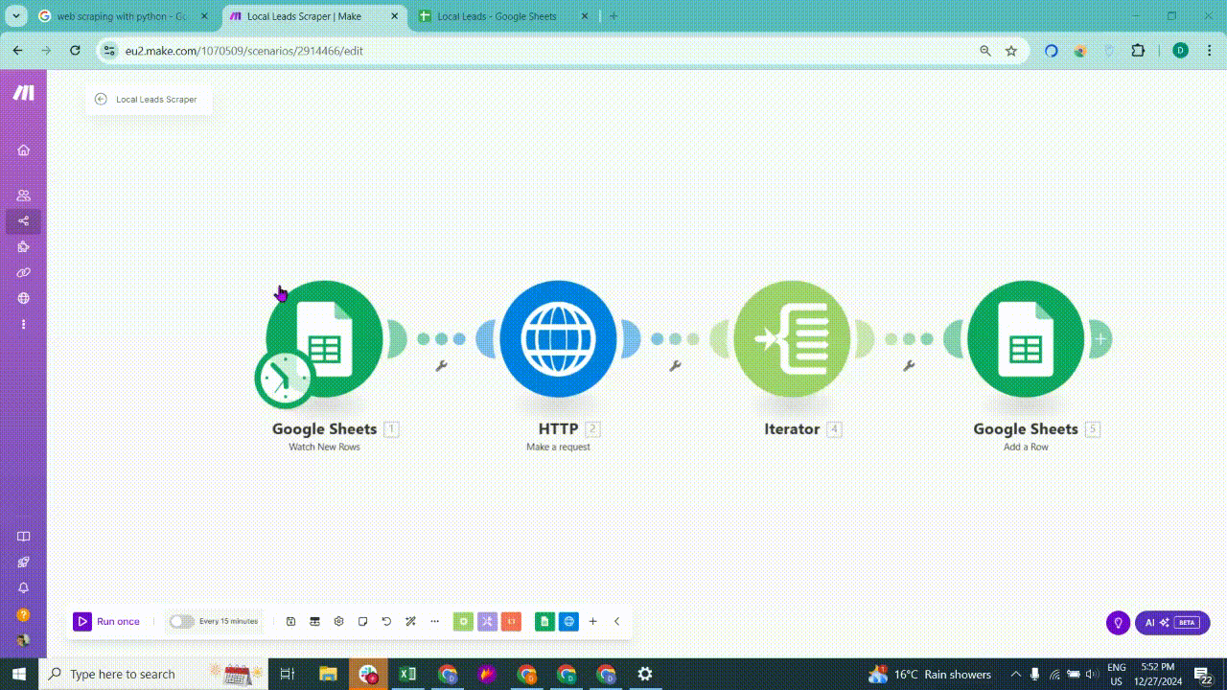Viewport: 1227px width, 690px height.
Task: Collapse the toolbar with the left chevron
Action: [616, 621]
